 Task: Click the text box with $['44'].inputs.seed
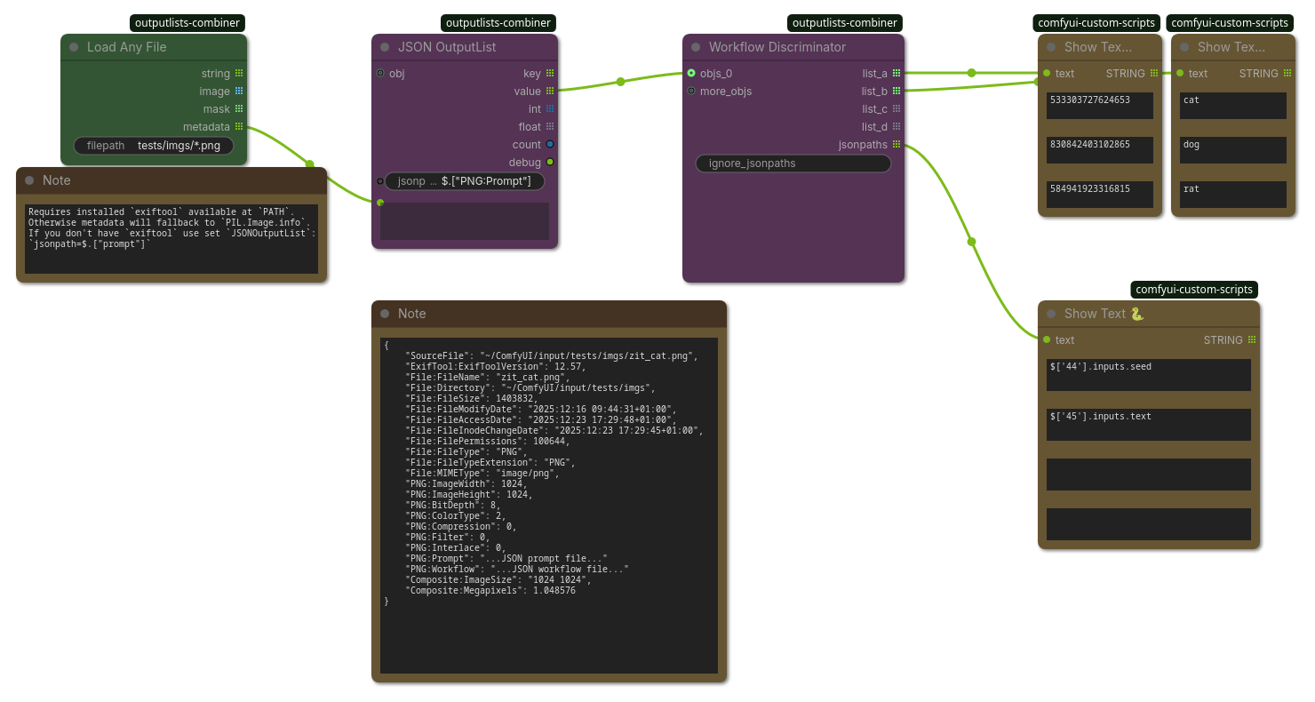1149,375
